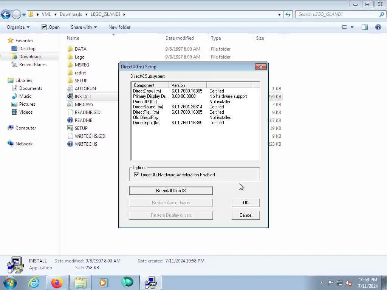Open recent locations dropdown arrow
Image resolution: width=387 pixels, height=290 pixels.
tap(24, 15)
